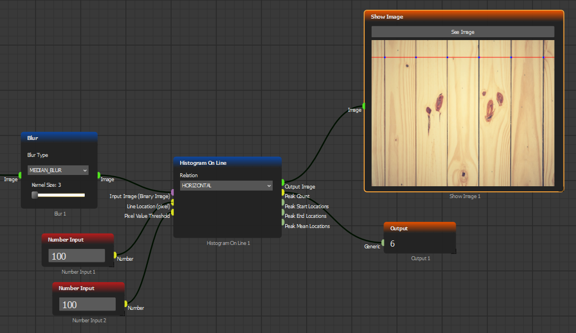Image resolution: width=576 pixels, height=333 pixels.
Task: Click Histogram node's Peak Count output port
Action: (283, 192)
